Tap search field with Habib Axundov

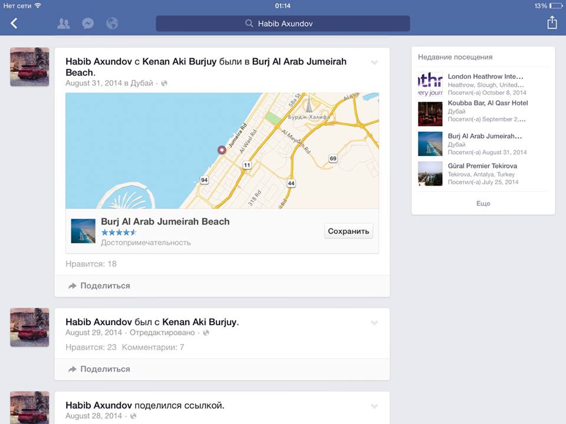282,24
